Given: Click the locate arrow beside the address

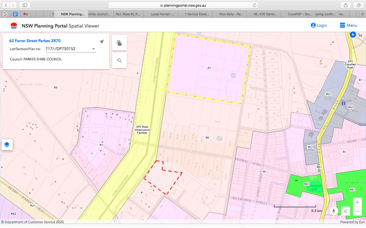Looking at the screenshot, I should click(102, 42).
